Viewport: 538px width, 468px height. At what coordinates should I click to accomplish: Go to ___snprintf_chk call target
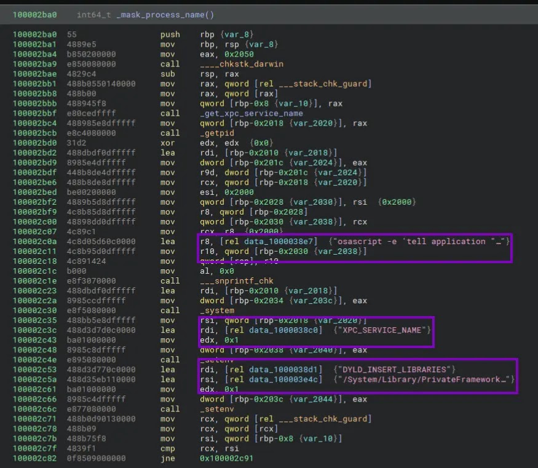(236, 281)
